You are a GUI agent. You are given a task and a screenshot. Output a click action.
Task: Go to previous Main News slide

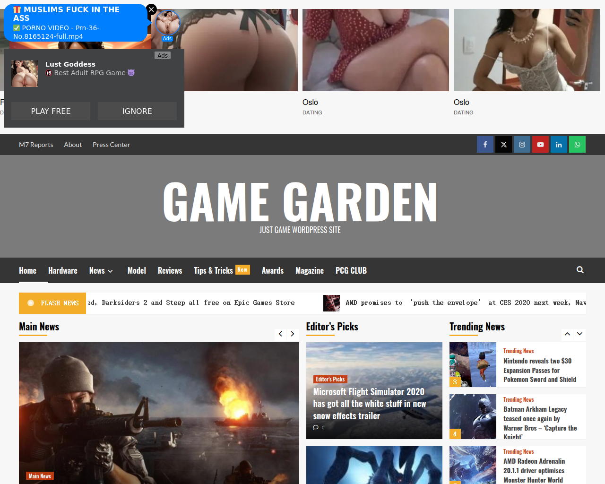pos(280,334)
